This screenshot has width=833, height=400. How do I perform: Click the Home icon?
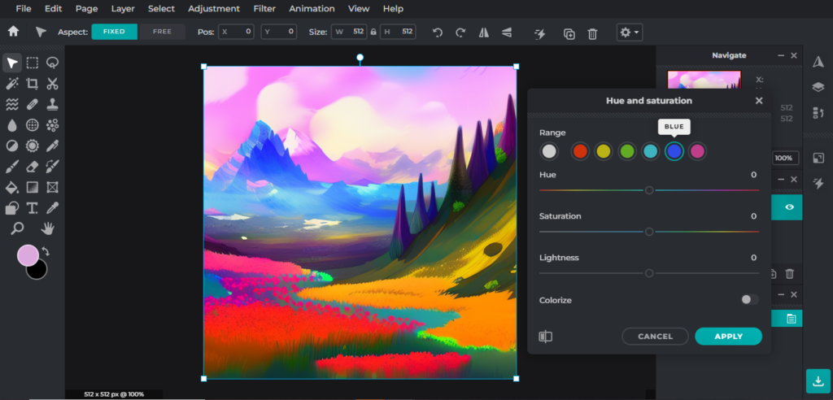(13, 32)
